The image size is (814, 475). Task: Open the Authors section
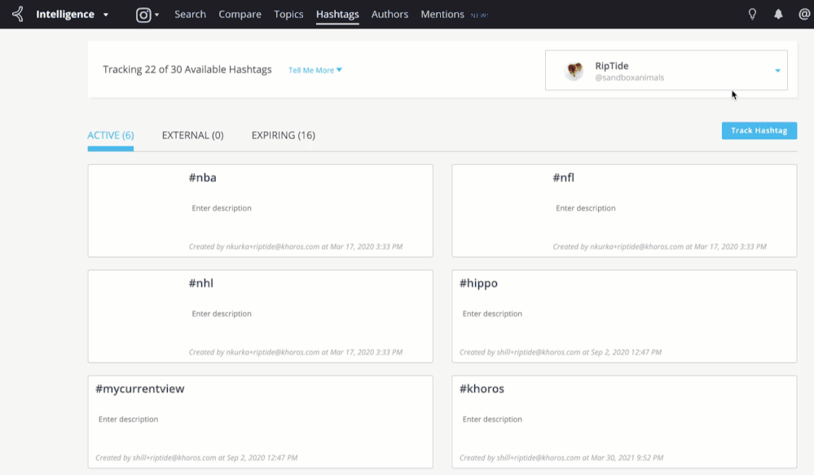point(389,15)
